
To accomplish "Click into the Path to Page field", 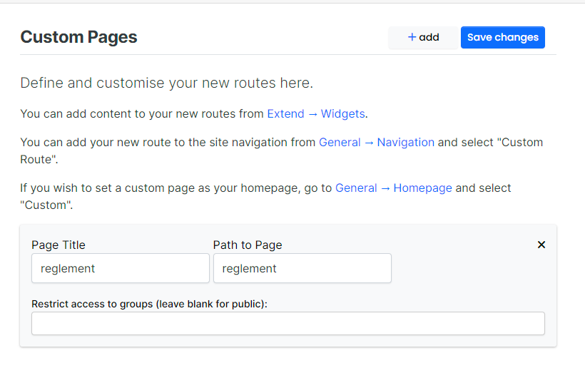I will [302, 269].
